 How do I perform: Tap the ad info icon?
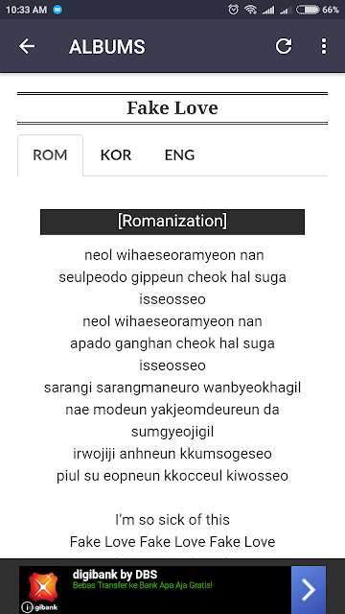click(x=27, y=607)
